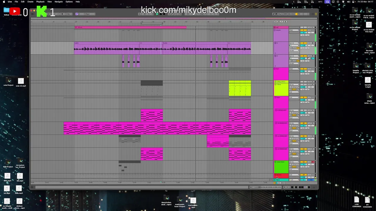Click the Main track blue cue volume field

click(x=311, y=180)
